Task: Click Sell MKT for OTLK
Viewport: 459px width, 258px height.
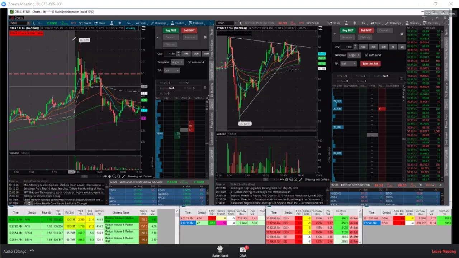Action: coord(189,30)
